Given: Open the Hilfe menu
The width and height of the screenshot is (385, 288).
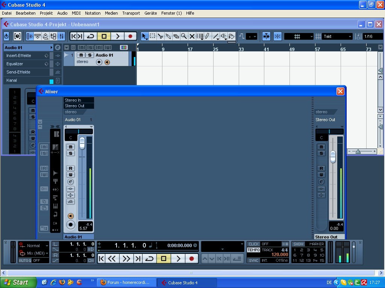Looking at the screenshot, I should click(190, 13).
